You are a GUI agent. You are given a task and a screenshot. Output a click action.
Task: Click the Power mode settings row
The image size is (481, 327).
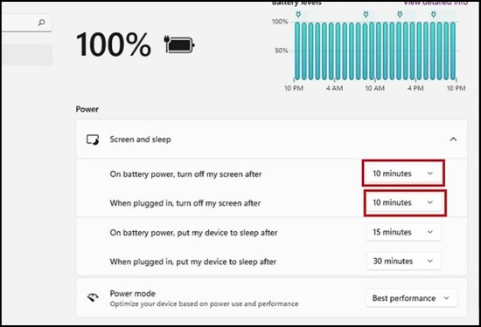click(271, 298)
